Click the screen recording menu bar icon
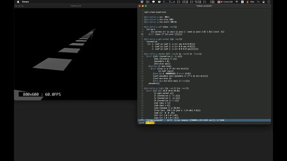Screen dimensions: 287x161 148,2
